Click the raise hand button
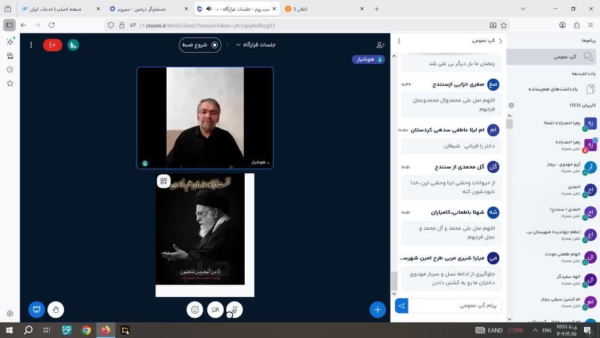This screenshot has width=600, height=338. [x=56, y=310]
